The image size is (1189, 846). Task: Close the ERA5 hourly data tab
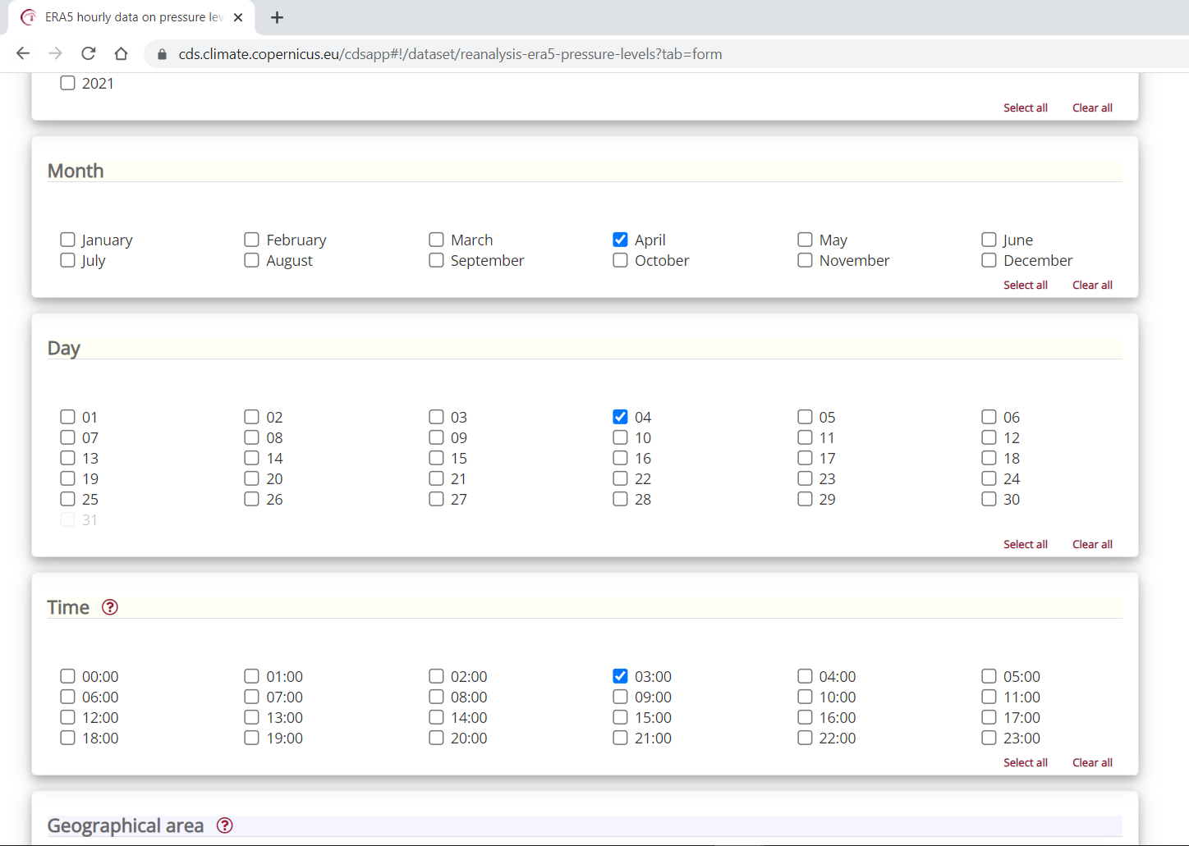click(x=238, y=17)
